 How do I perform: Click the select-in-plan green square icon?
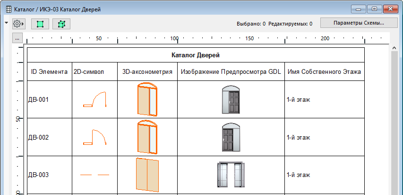point(40,24)
